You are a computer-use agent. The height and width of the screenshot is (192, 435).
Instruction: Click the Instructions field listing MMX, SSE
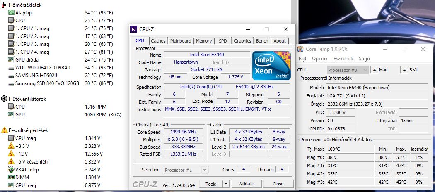point(227,111)
